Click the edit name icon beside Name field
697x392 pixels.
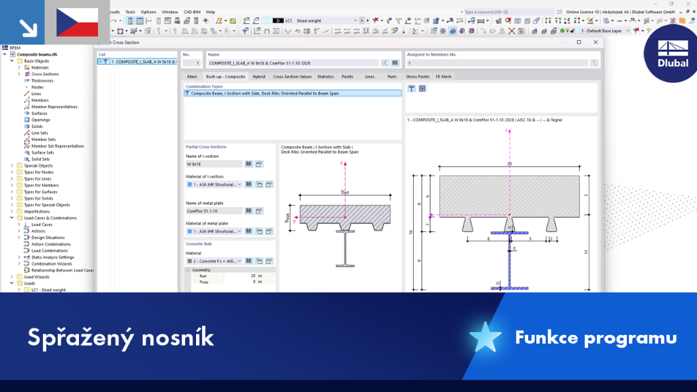coord(385,63)
